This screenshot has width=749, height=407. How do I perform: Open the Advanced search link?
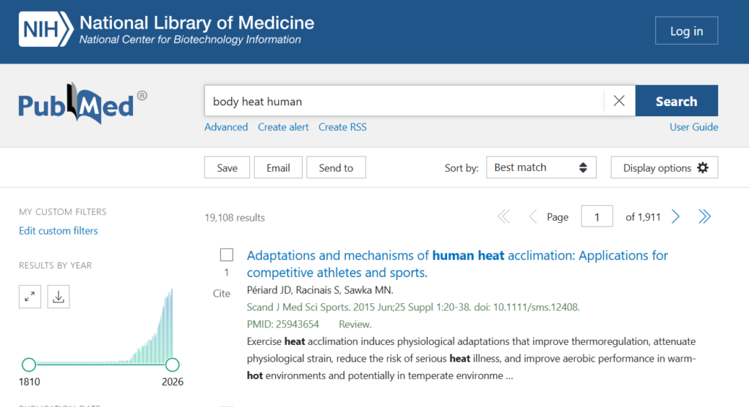pos(226,127)
